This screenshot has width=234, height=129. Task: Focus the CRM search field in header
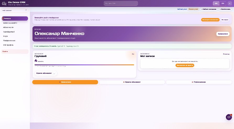coord(121,3)
